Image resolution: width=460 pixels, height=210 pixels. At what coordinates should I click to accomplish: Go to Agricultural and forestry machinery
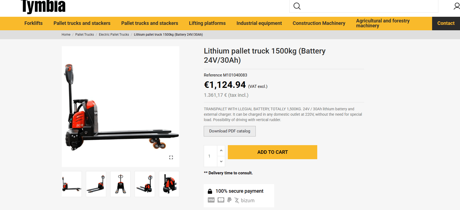(383, 23)
